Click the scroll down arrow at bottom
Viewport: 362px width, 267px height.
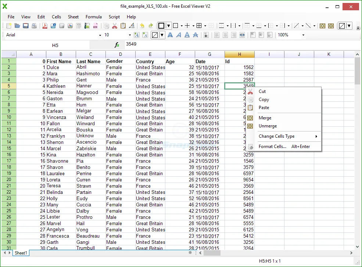pos(357,247)
